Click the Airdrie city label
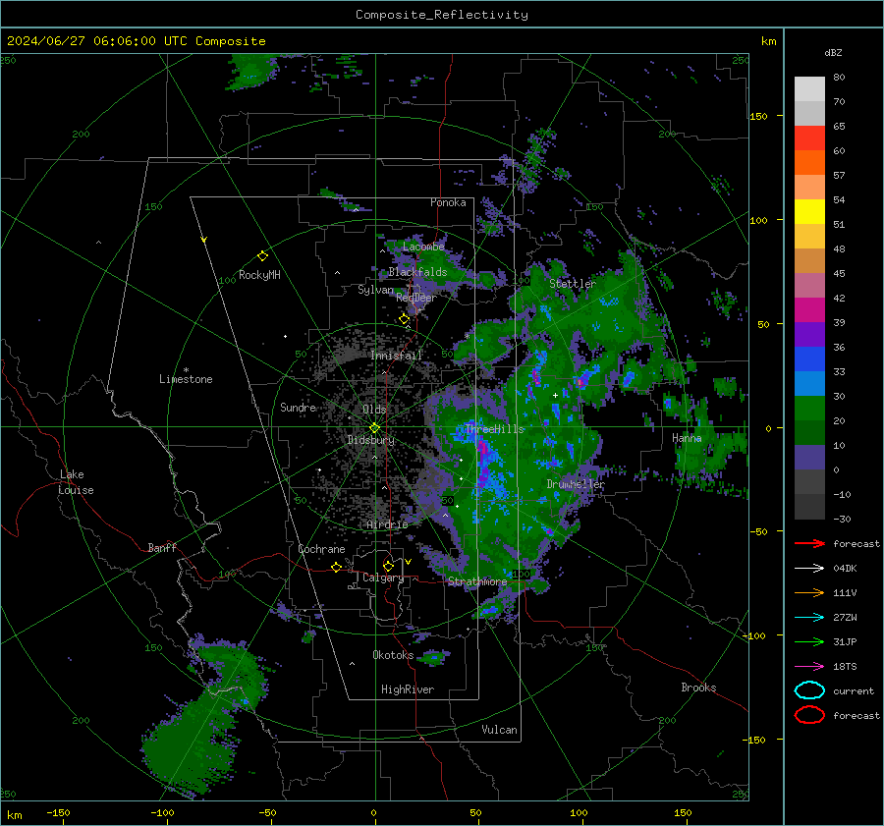 coord(387,524)
